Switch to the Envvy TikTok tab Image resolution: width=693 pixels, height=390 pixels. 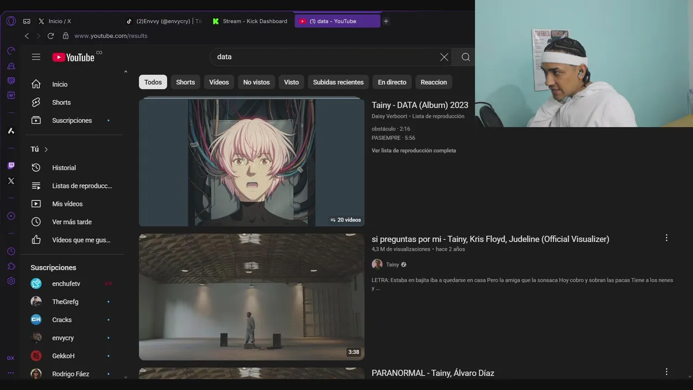(x=163, y=21)
